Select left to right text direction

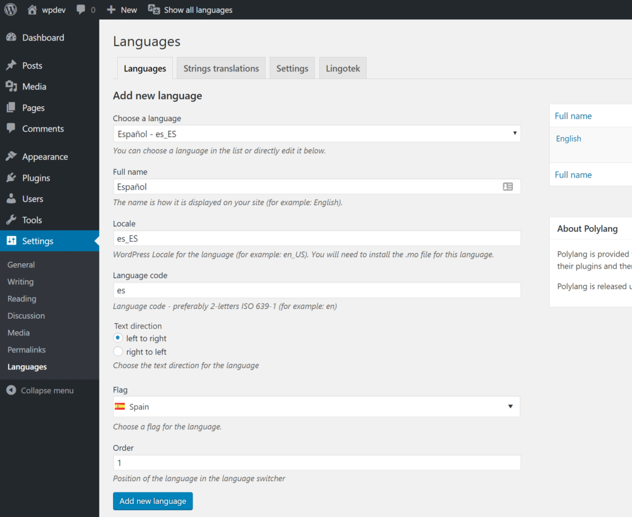click(x=118, y=338)
